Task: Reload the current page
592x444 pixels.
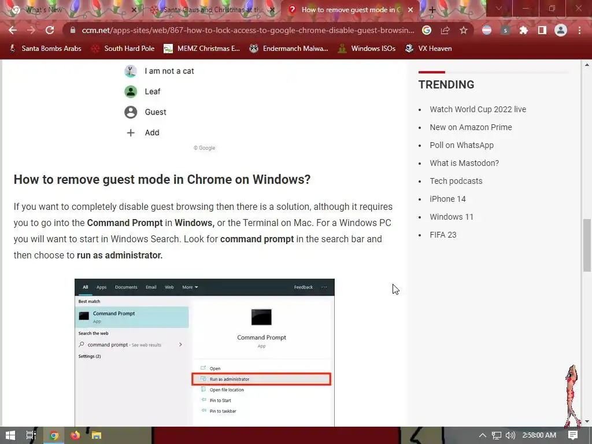Action: click(x=50, y=30)
